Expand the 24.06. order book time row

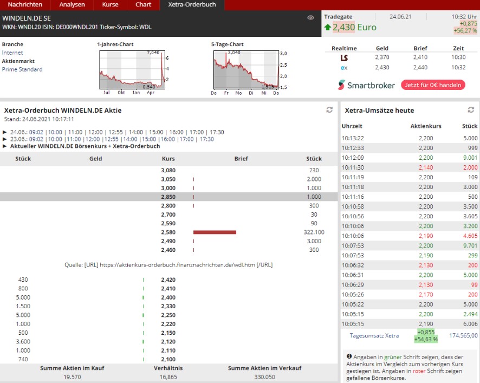tap(5, 132)
